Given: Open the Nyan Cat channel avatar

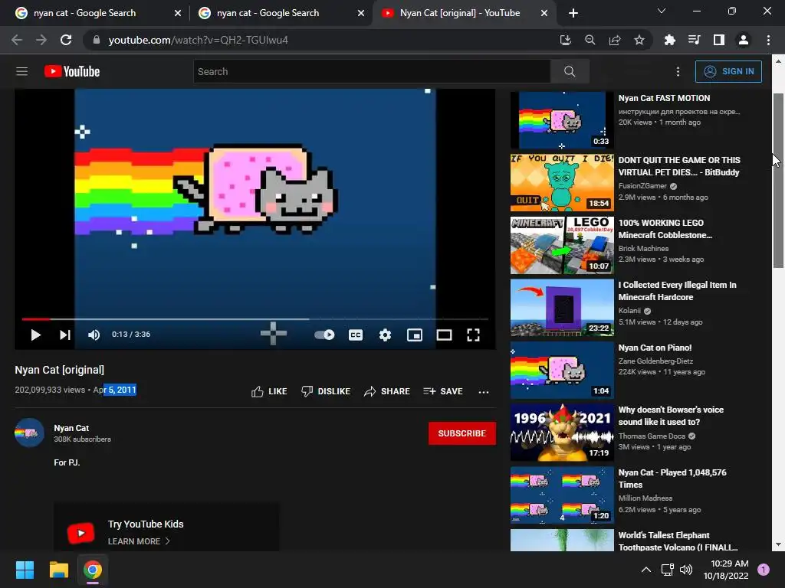Looking at the screenshot, I should 29,433.
